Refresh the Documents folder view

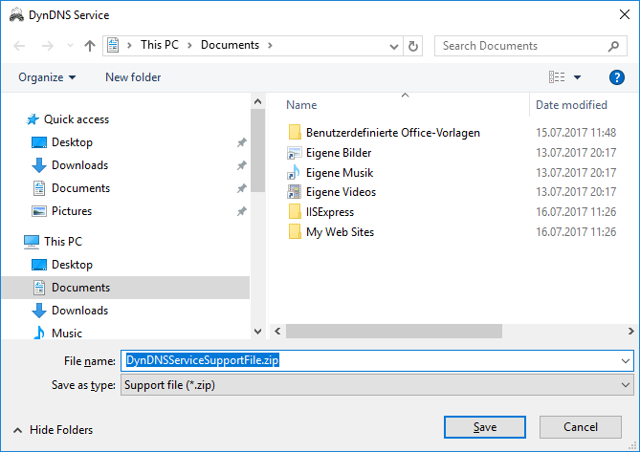coord(412,46)
